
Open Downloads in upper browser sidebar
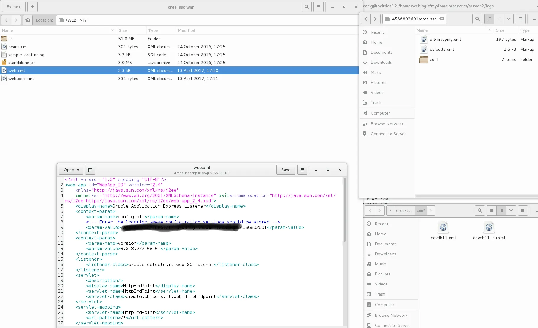click(387, 62)
